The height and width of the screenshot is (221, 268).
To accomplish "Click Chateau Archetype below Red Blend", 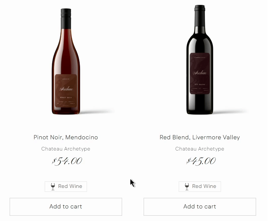I will (200, 149).
